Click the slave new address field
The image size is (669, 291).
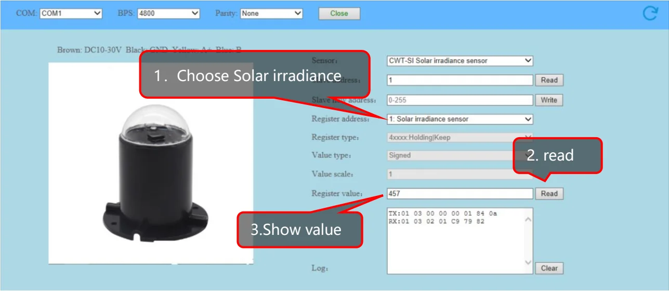pyautogui.click(x=460, y=100)
